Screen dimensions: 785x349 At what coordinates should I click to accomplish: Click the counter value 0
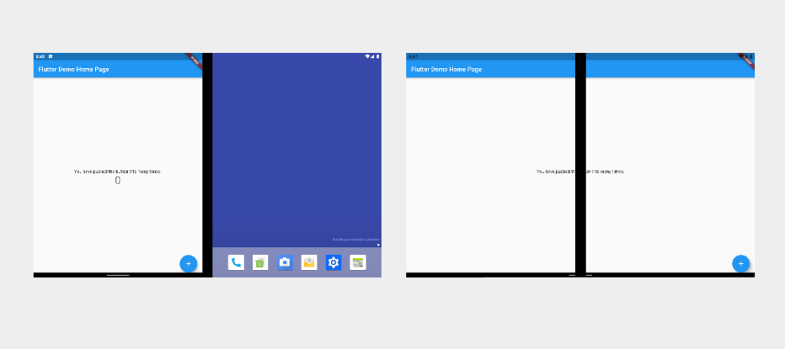tap(117, 181)
